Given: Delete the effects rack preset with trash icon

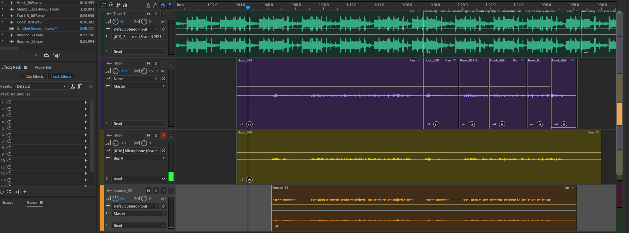Looking at the screenshot, I should pos(80,86).
